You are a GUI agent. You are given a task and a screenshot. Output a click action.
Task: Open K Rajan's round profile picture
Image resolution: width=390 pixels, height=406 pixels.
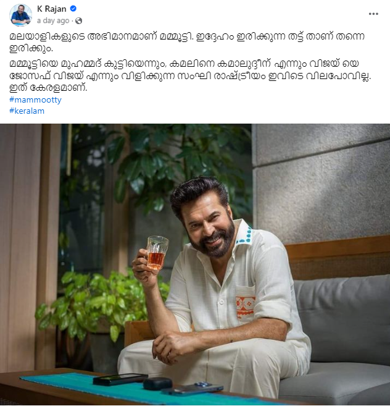[x=21, y=15]
